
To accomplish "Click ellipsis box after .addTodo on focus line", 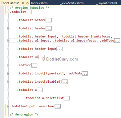I will coord(117,41).
